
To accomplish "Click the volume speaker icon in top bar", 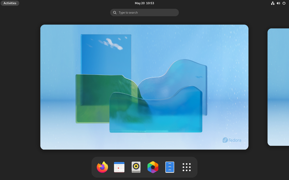I will pos(278,3).
